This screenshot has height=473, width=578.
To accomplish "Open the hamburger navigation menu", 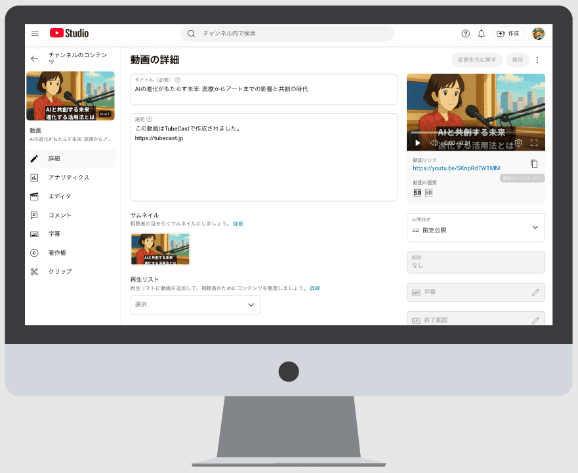I will tap(35, 33).
